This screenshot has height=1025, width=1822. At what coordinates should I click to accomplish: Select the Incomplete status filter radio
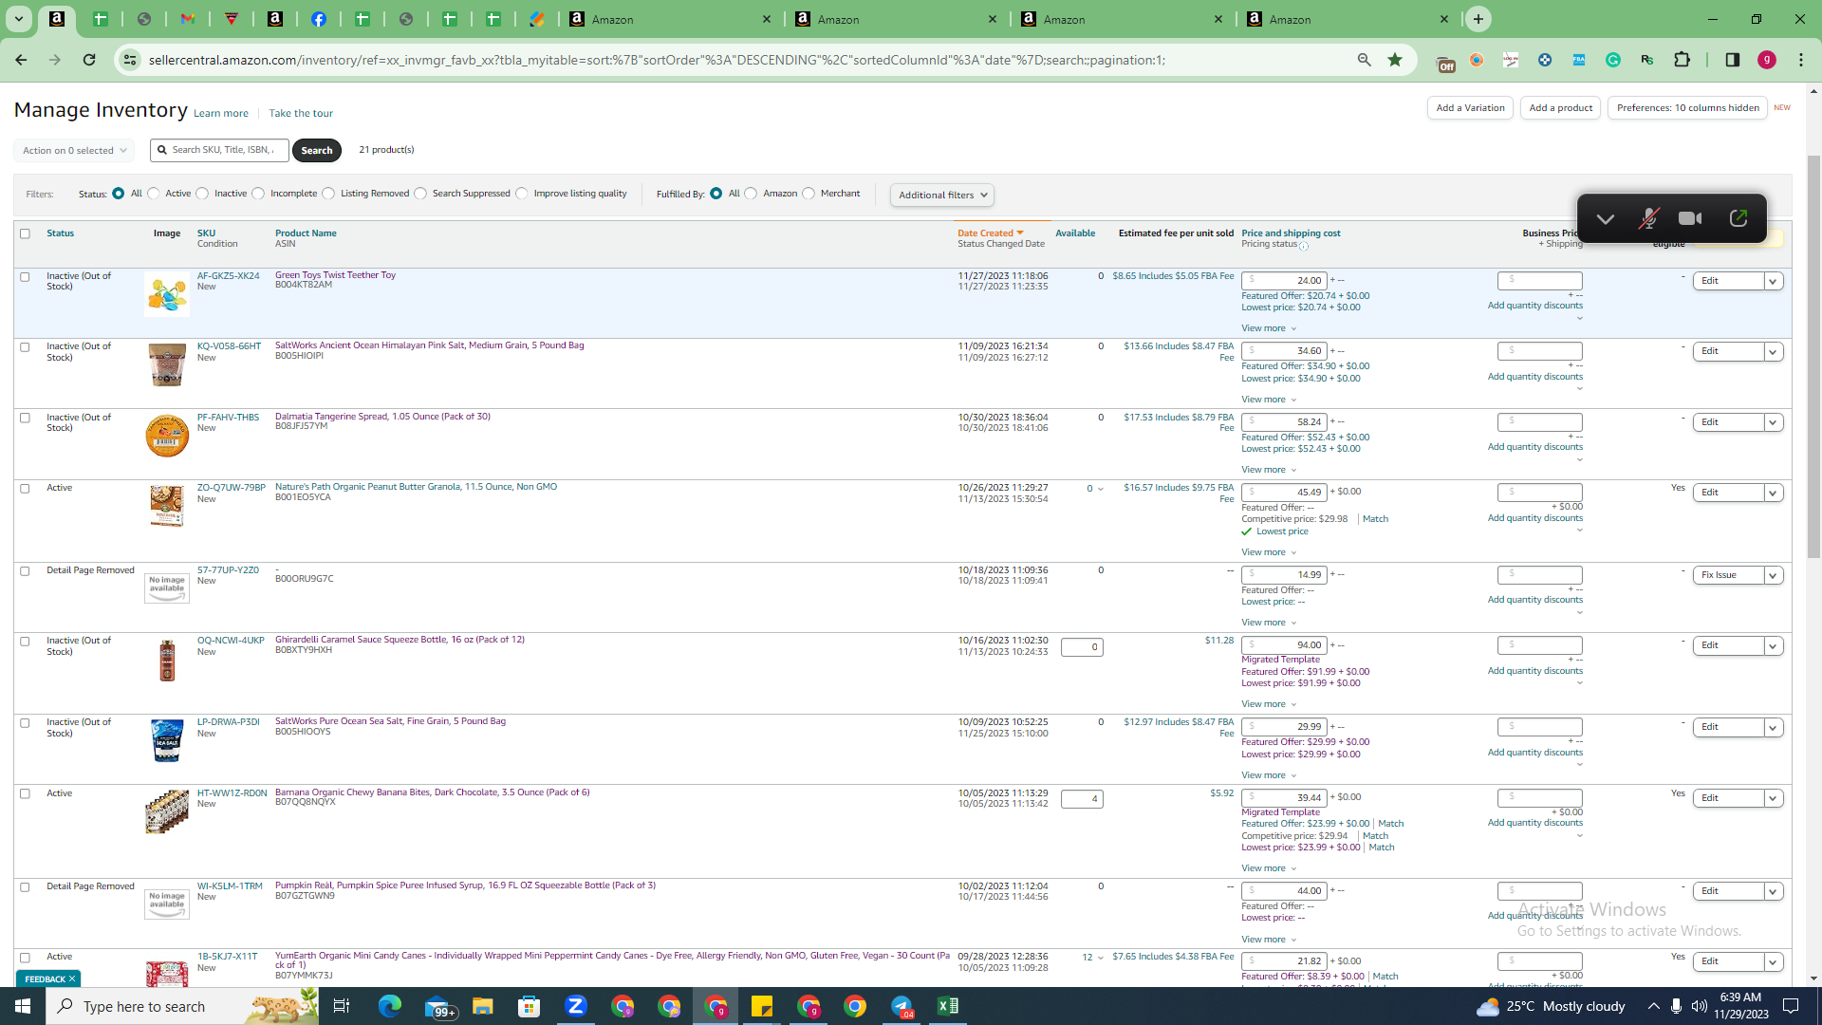258,194
